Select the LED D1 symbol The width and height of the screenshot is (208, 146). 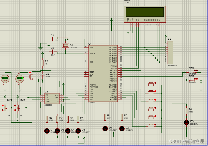(x=105, y=129)
